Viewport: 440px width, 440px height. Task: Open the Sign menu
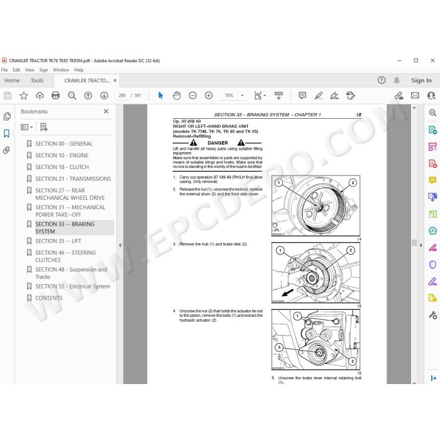pyautogui.click(x=43, y=70)
